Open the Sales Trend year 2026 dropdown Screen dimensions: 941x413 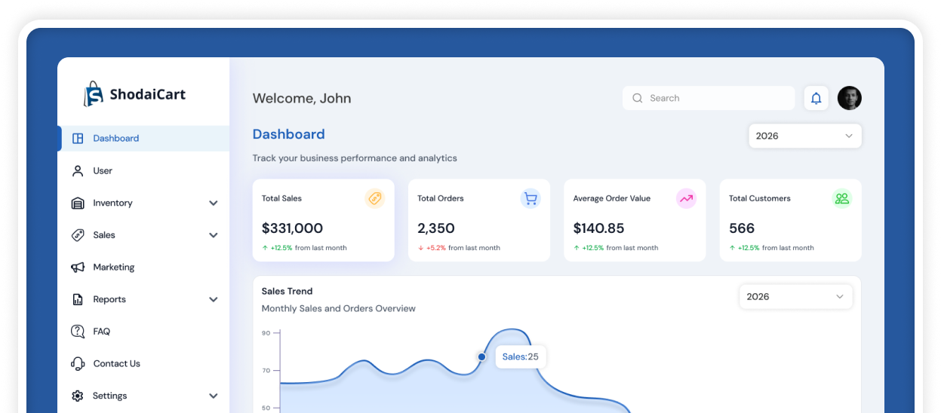coord(796,297)
